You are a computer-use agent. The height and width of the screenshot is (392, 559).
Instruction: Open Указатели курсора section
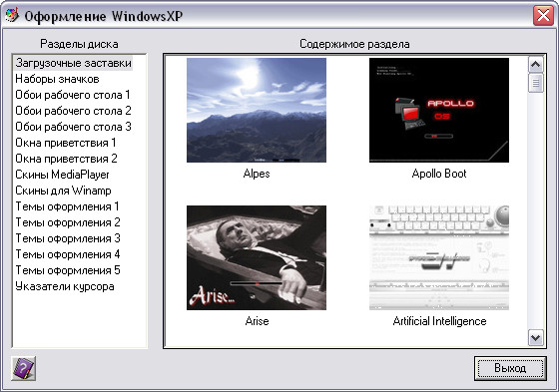[x=65, y=286]
